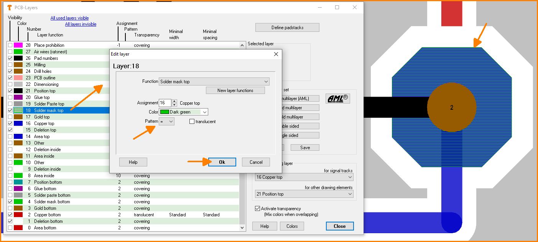
Task: Increase Assignment value with up stepper arrow
Action: click(x=174, y=101)
